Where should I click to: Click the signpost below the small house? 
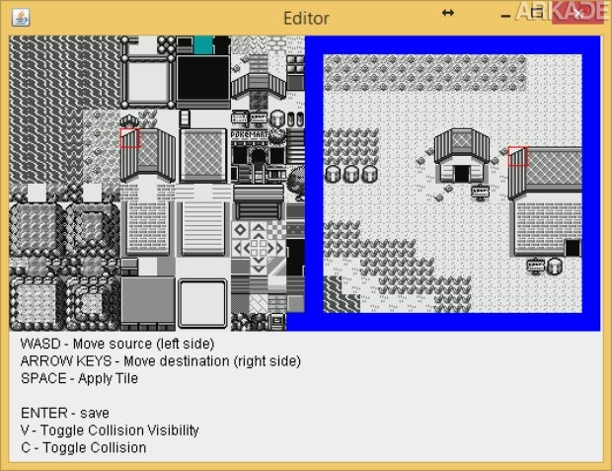pos(481,192)
